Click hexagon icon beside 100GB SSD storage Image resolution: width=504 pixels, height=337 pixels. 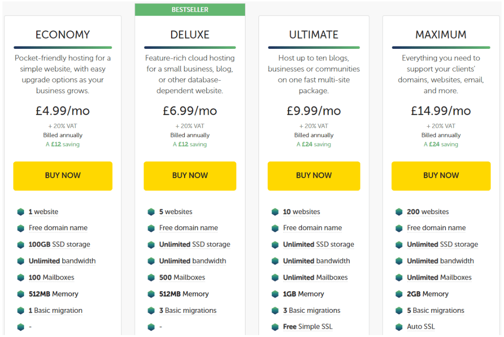tap(21, 245)
